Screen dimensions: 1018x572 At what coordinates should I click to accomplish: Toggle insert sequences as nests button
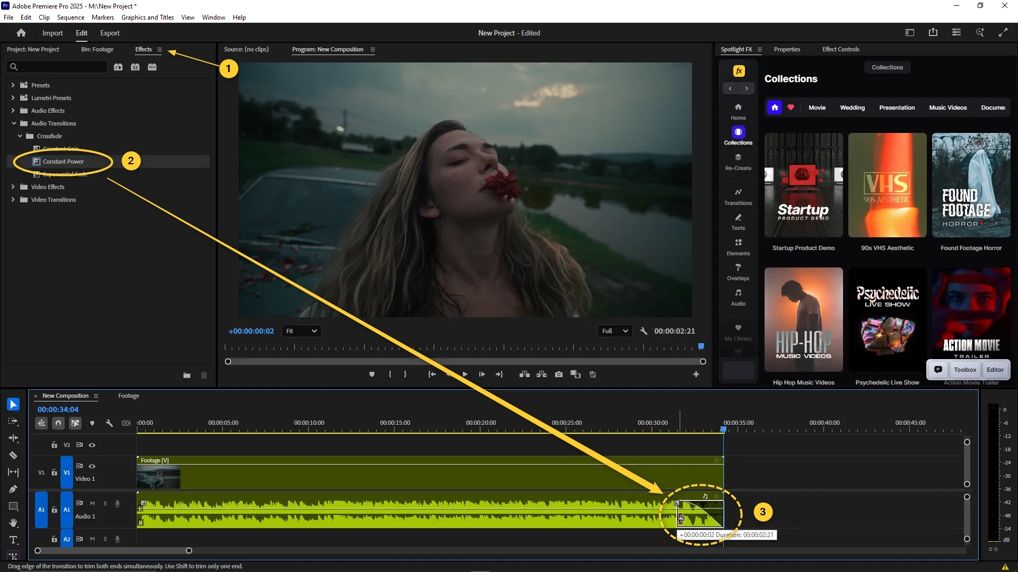coord(41,423)
